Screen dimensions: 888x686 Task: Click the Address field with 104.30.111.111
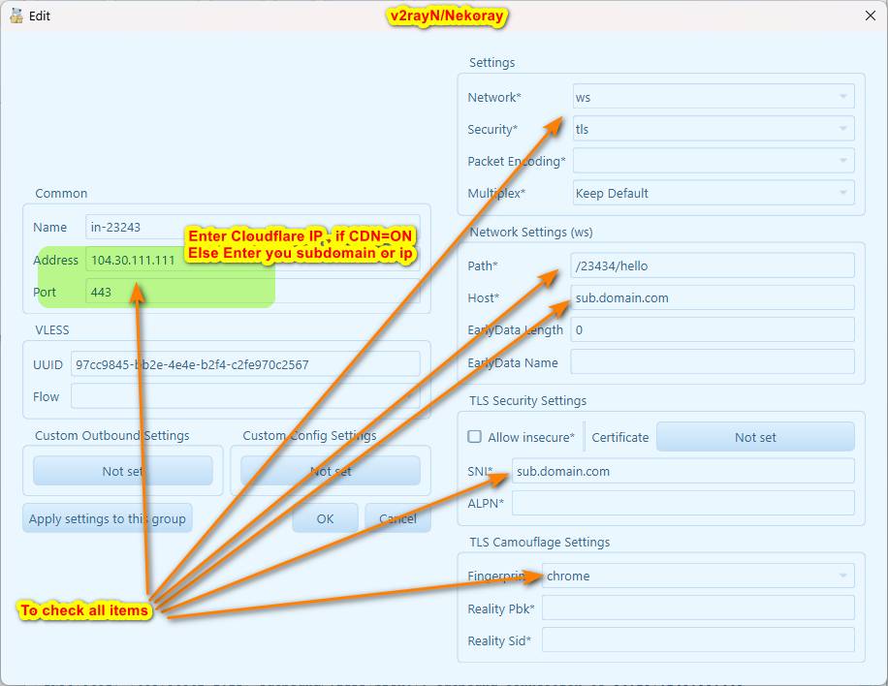[253, 260]
